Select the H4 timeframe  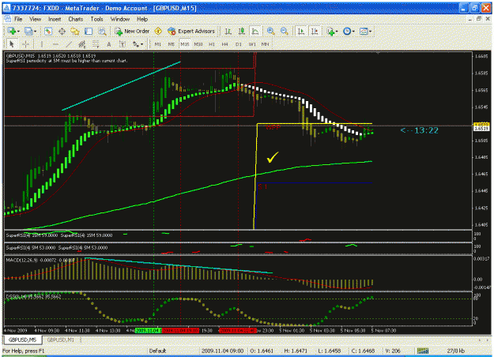click(224, 44)
